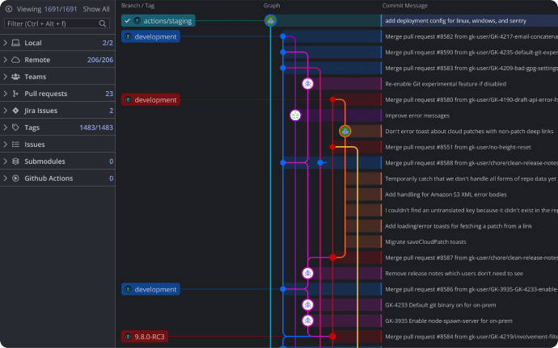This screenshot has width=558, height=348.
Task: Click the Branch / Tag column header
Action: [137, 6]
